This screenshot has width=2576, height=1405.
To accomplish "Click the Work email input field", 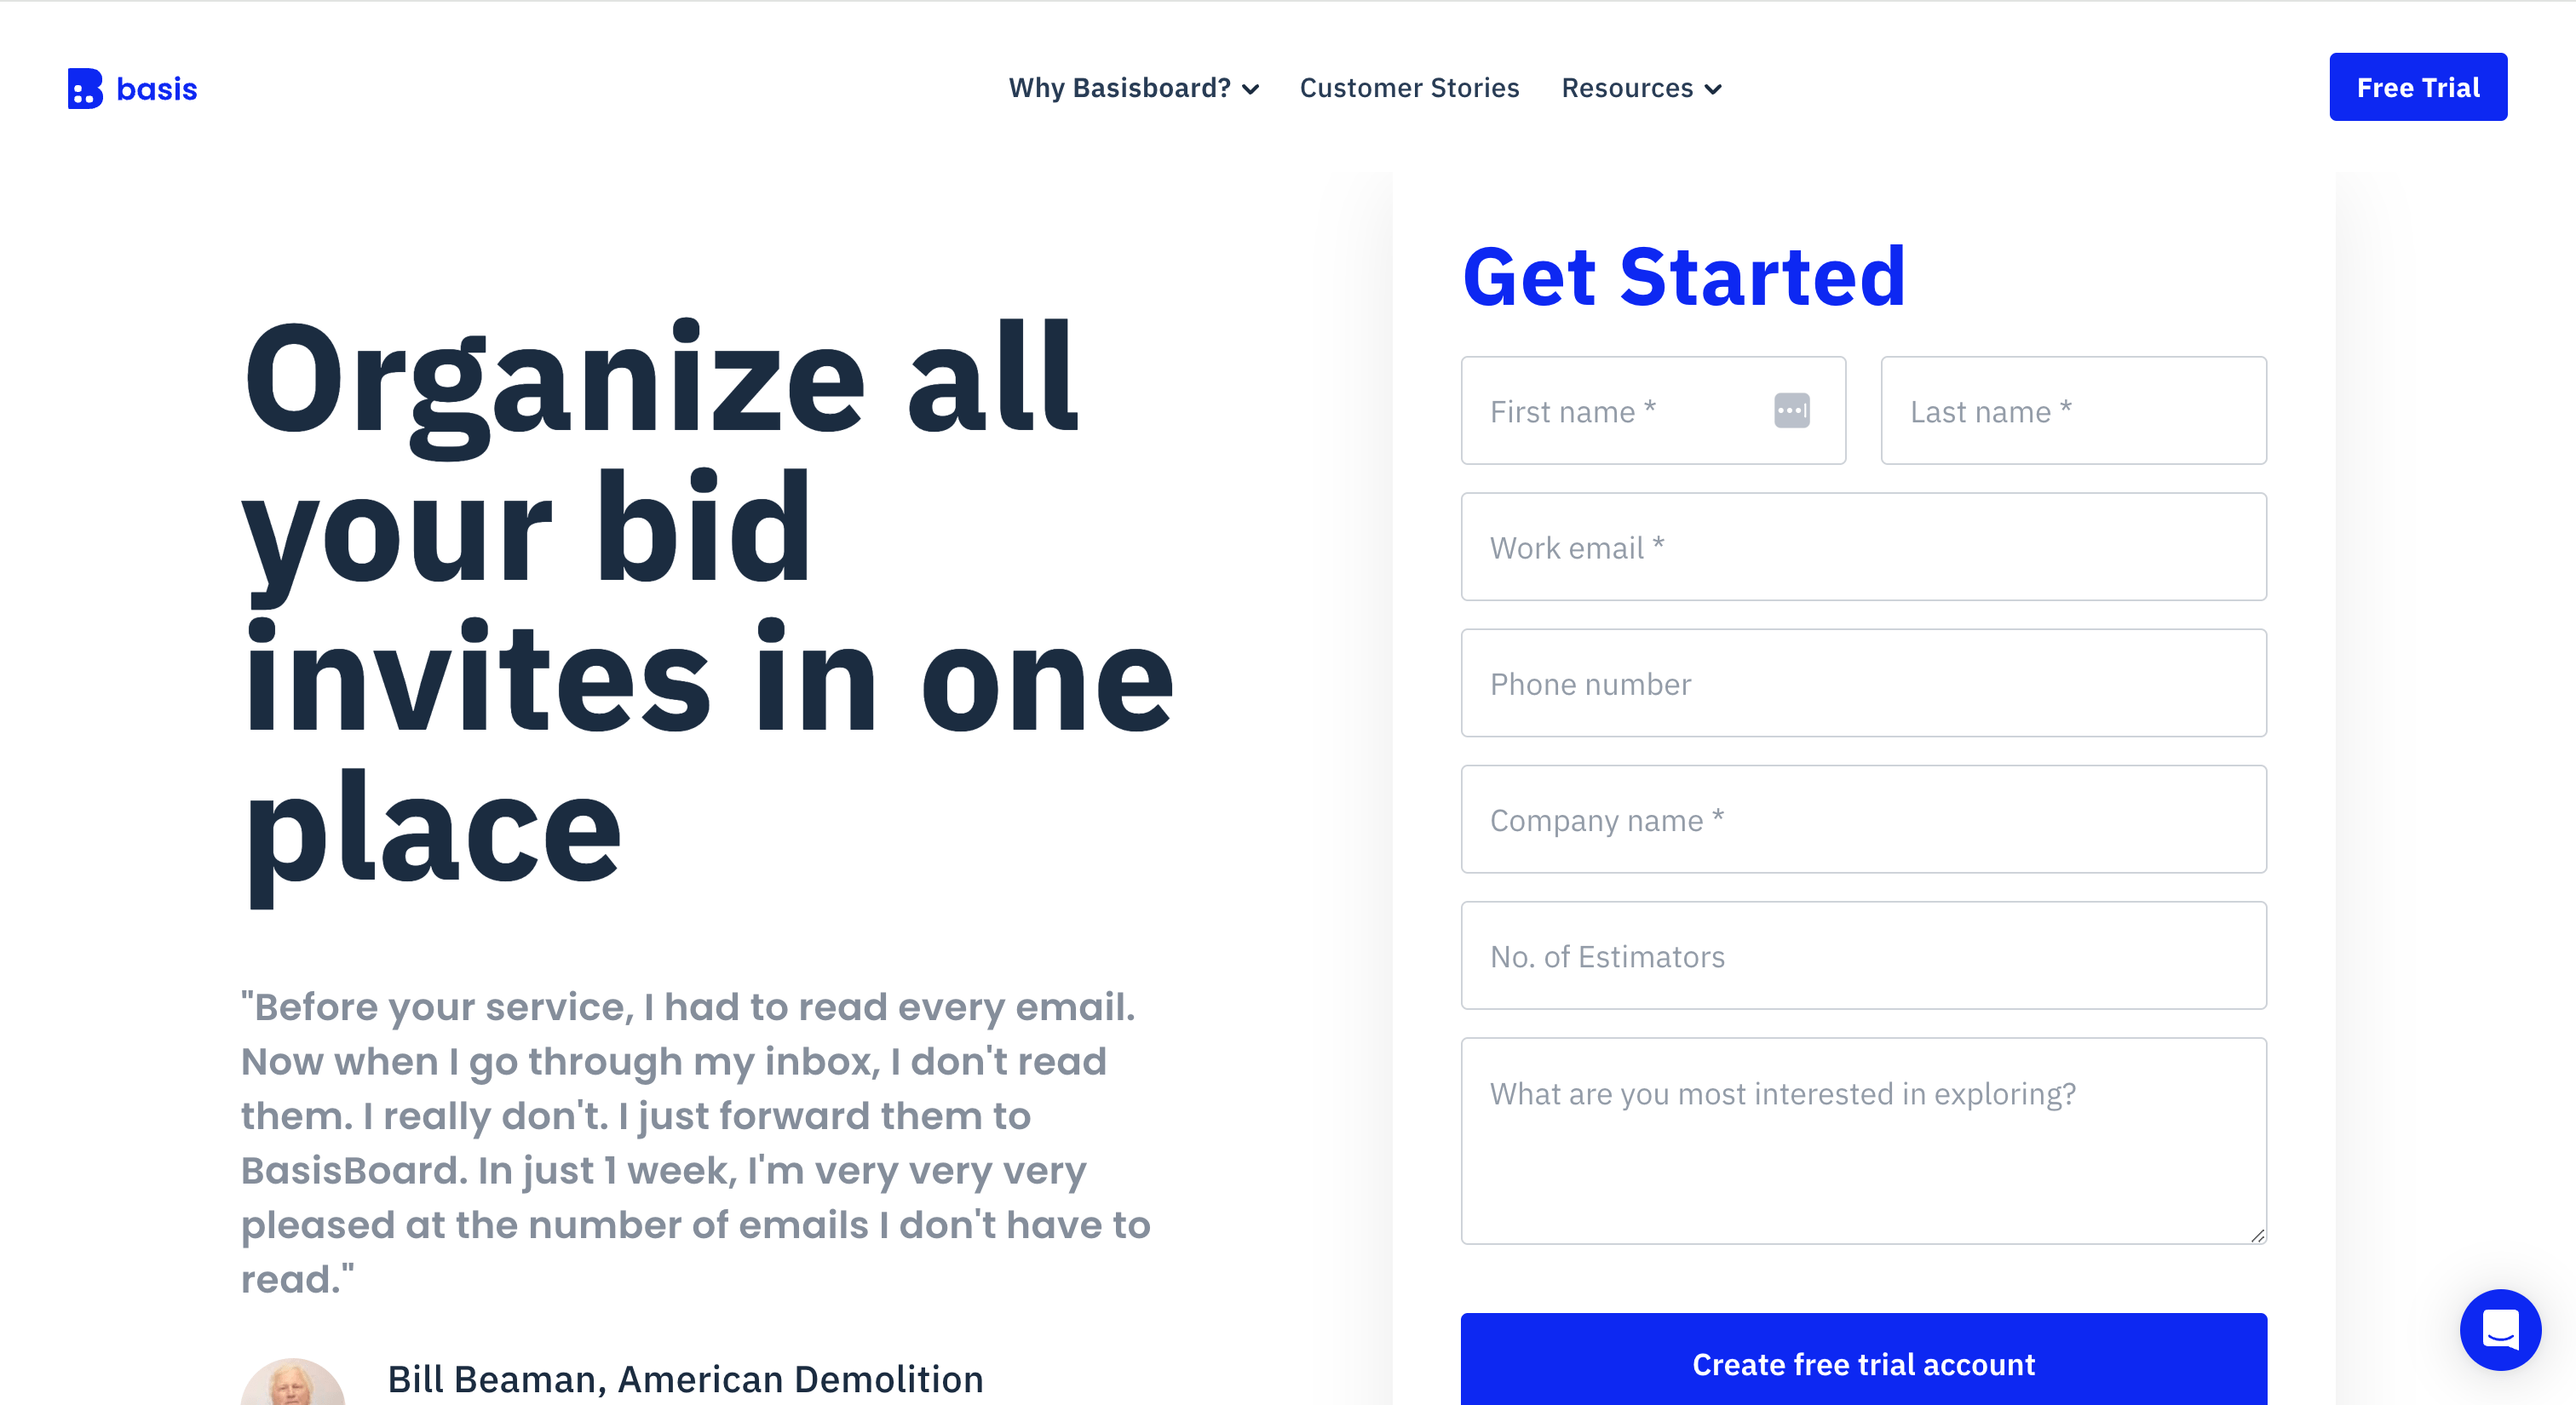I will point(1863,547).
